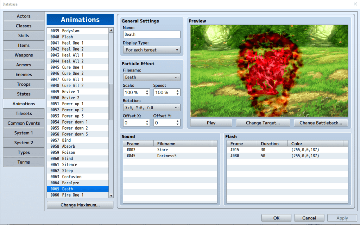Viewport: 360px width, 225px height.
Task: Increase the Scale value with up arrow
Action: pos(147,91)
